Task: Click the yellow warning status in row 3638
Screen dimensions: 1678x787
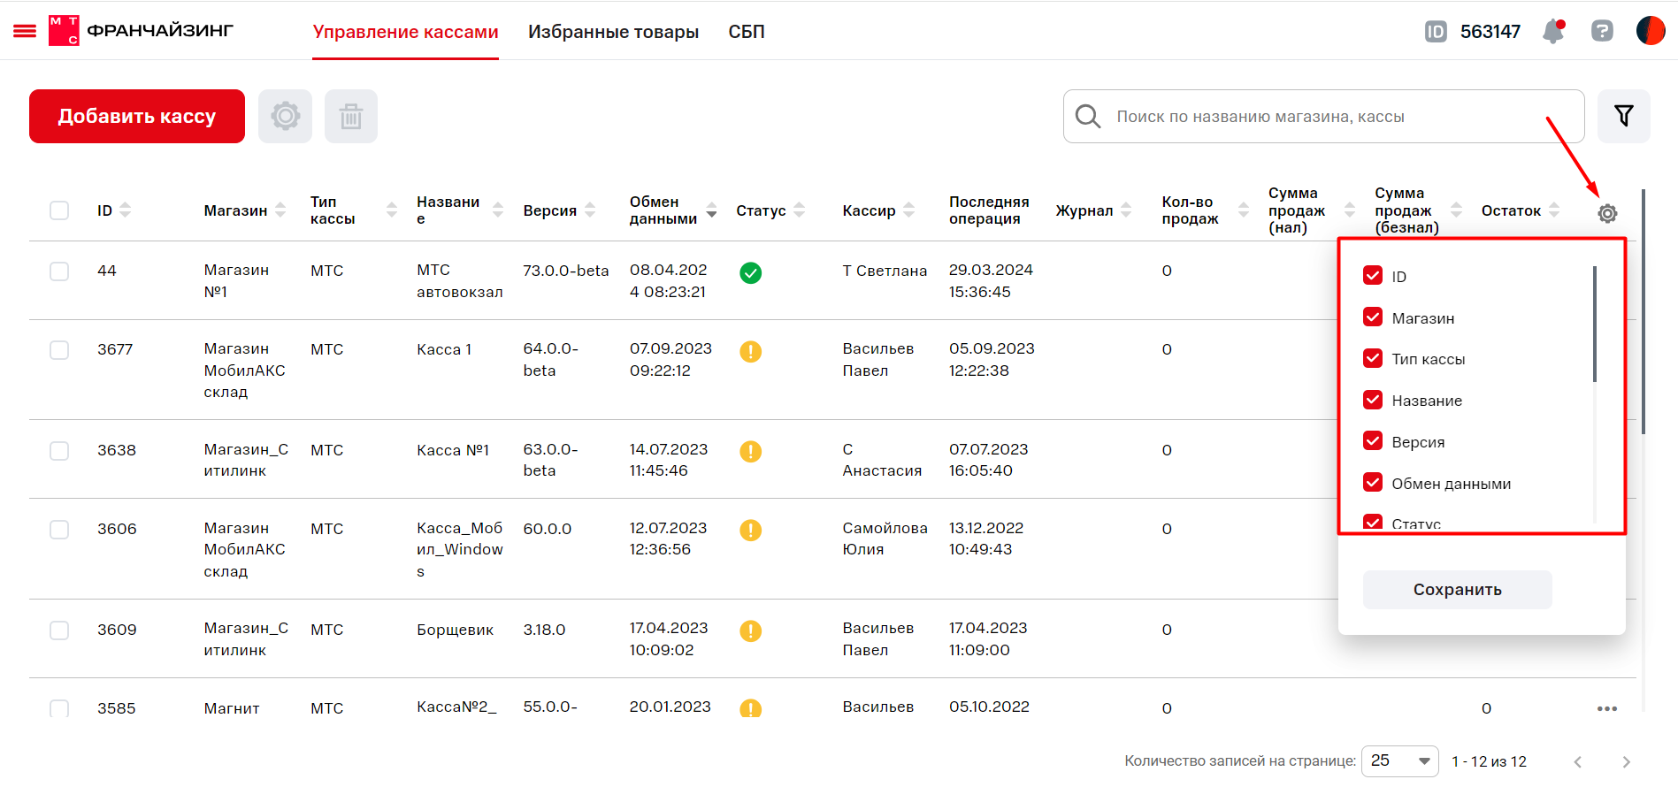Action: (750, 452)
